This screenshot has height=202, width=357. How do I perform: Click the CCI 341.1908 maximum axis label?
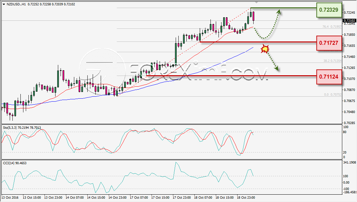[349, 163]
